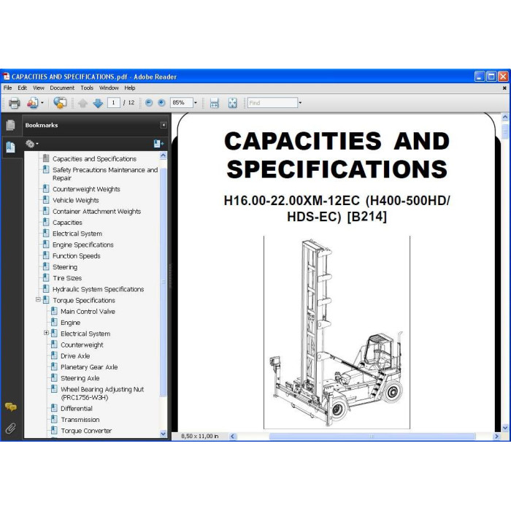Open Safety Precautions Maintenance and Repair bookmark
The width and height of the screenshot is (511, 511).
coord(105,174)
